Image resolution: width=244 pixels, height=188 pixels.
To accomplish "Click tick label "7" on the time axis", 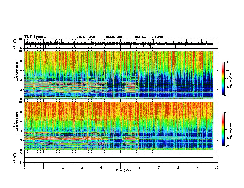I will 159,168.
